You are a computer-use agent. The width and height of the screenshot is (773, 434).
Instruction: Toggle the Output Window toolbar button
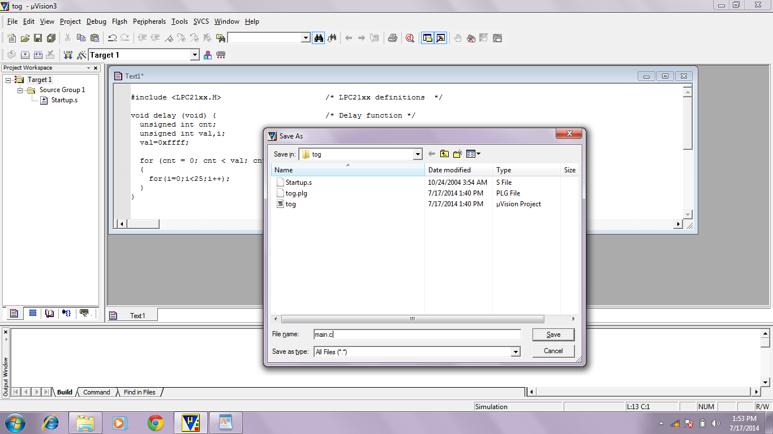(x=441, y=38)
